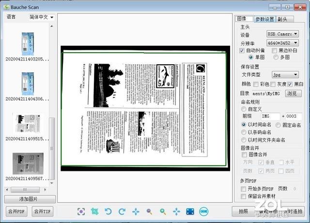Click the scanned document preview image
The width and height of the screenshot is (310, 223).
coord(145,108)
